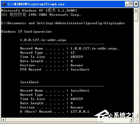
Task: Click the A (Host) Record 127.0.0.1 value
Action: click(x=80, y=111)
